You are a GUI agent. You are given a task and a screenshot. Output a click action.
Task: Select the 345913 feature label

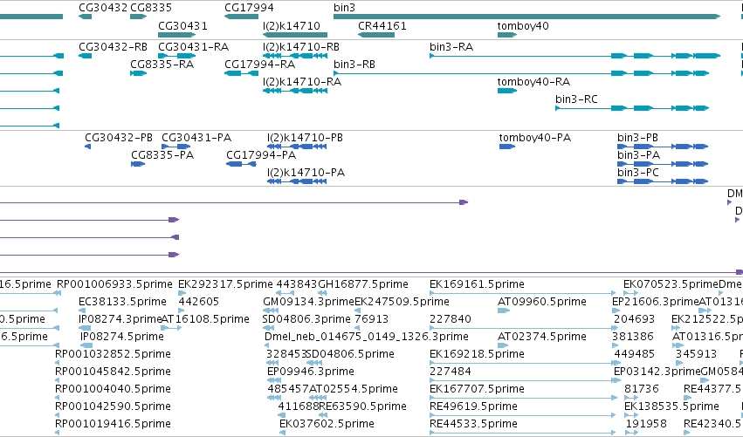[696, 354]
